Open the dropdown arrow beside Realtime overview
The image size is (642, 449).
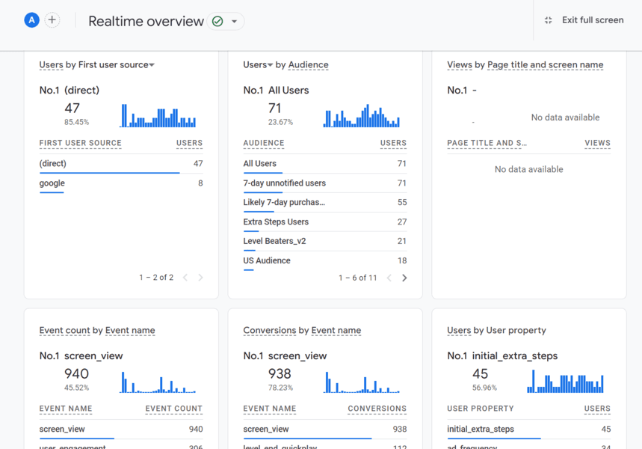234,21
